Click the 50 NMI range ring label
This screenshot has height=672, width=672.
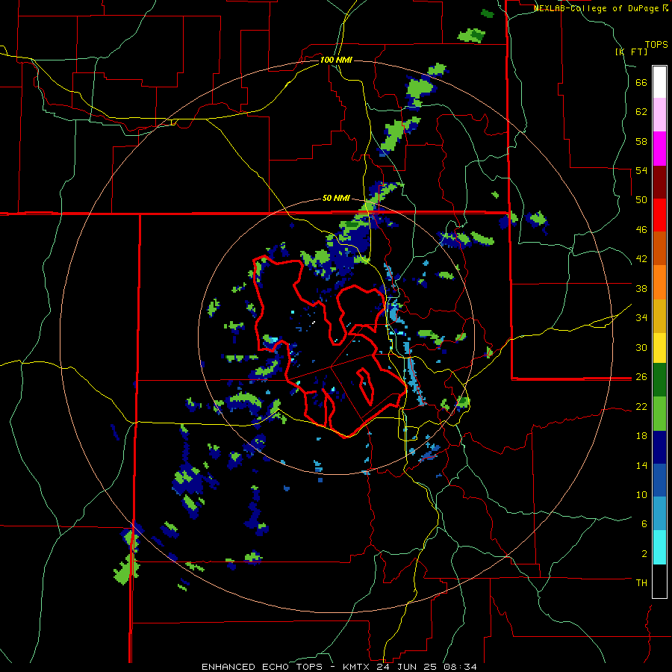click(336, 199)
